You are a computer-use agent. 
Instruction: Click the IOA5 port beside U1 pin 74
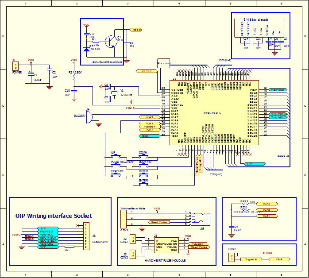pos(150,117)
